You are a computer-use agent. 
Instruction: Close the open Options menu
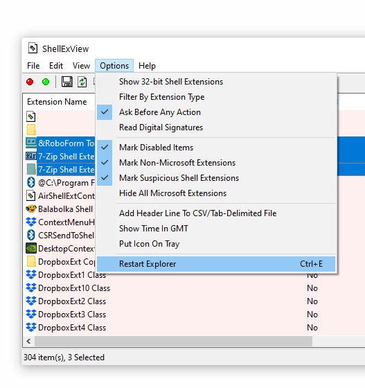pos(114,66)
